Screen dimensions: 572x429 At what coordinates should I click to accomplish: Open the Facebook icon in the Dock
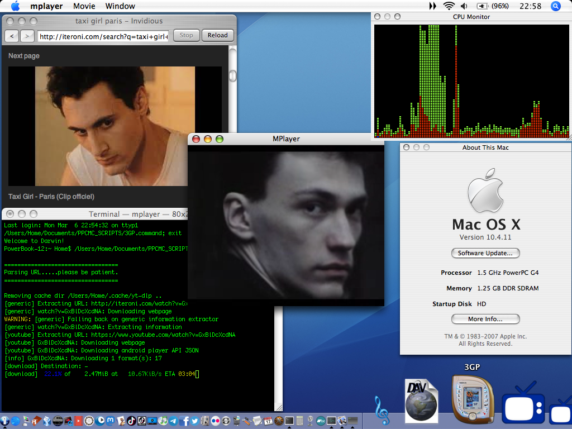pos(184,421)
